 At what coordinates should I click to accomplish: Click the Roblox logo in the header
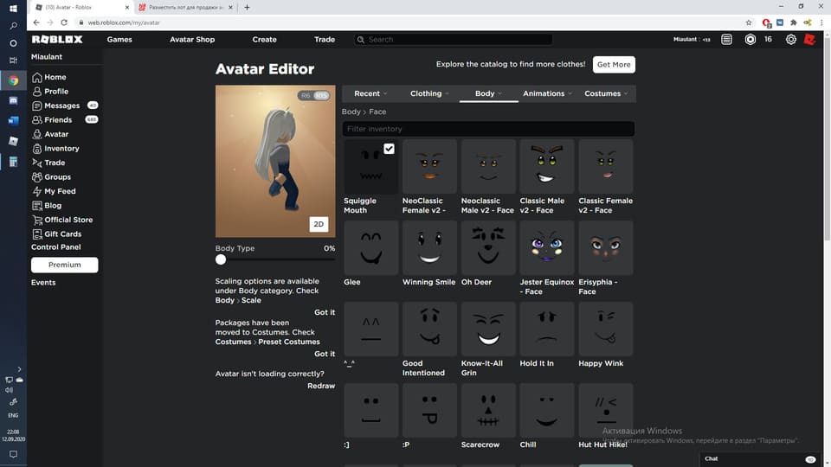[x=57, y=39]
